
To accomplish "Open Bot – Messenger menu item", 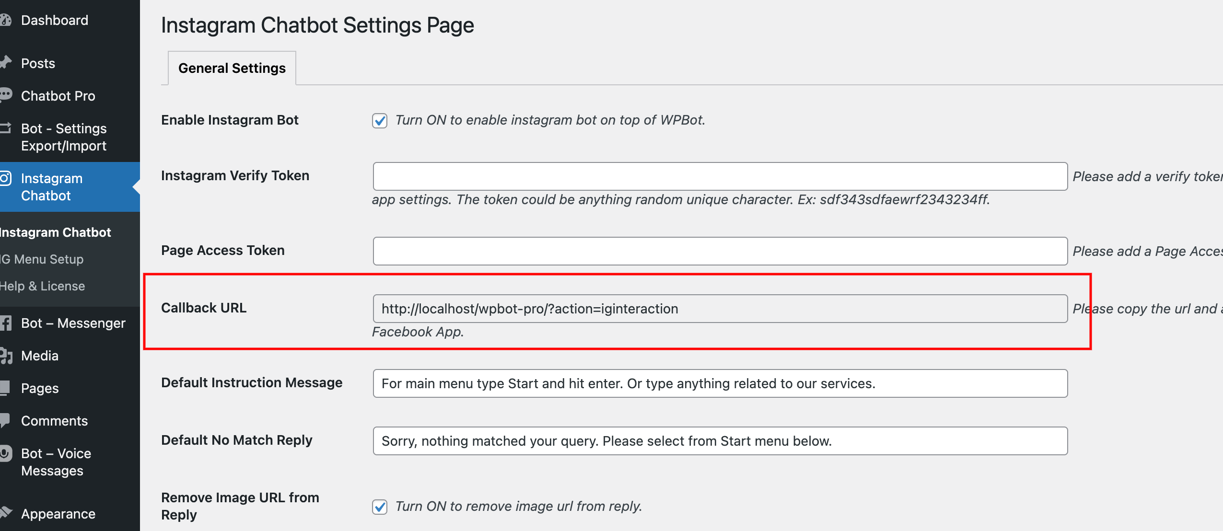I will coord(73,323).
